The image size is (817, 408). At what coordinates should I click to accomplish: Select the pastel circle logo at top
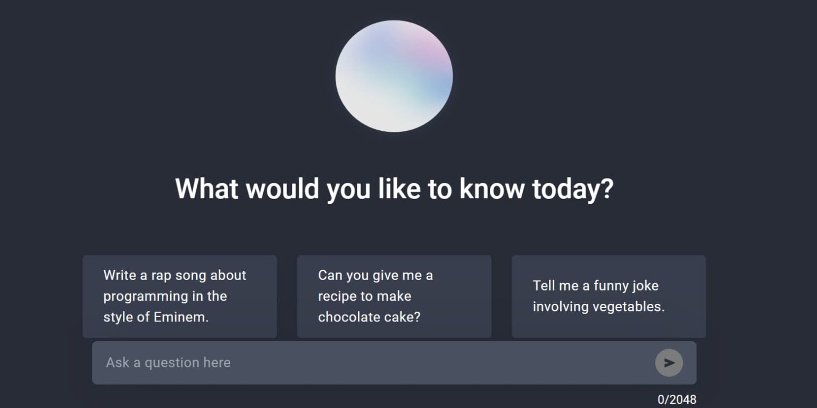pos(394,76)
